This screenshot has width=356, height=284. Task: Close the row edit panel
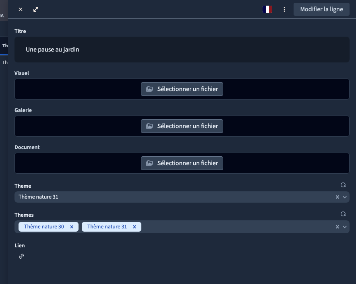(x=21, y=9)
